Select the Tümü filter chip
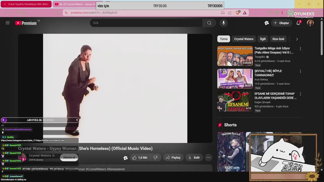The width and height of the screenshot is (324, 182). click(224, 39)
